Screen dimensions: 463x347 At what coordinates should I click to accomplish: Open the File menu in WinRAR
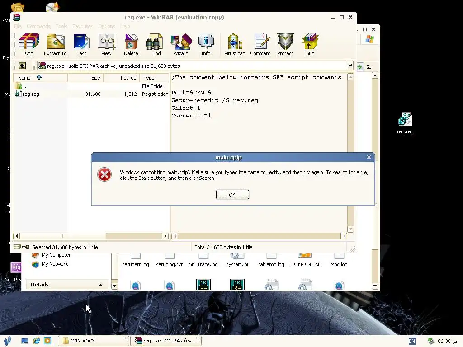tap(18, 26)
